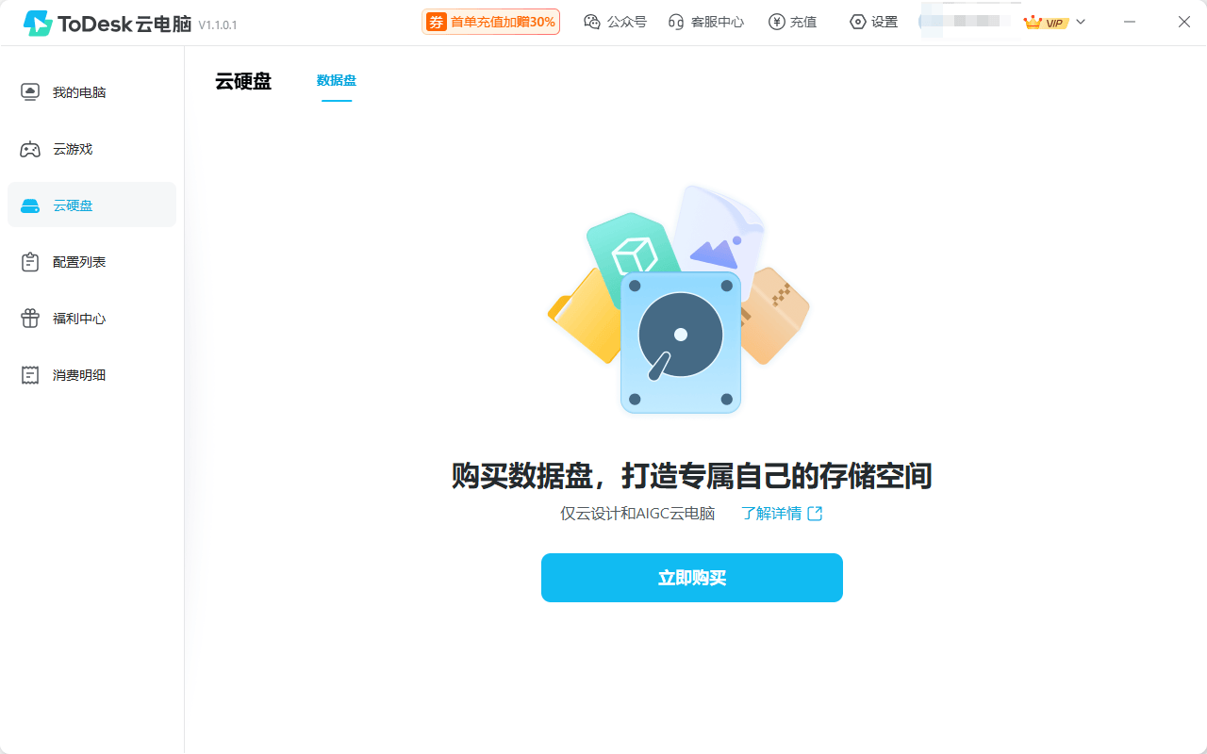Open the 配置列表 clipboard icon
The image size is (1207, 754).
tap(30, 262)
